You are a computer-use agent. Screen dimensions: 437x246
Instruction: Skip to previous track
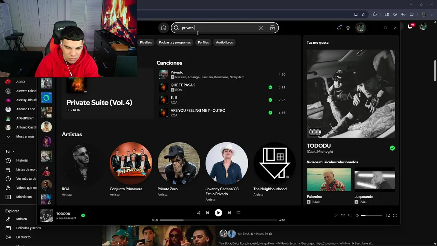pyautogui.click(x=208, y=213)
